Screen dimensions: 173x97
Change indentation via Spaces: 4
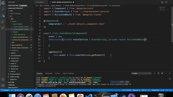tap(136, 90)
